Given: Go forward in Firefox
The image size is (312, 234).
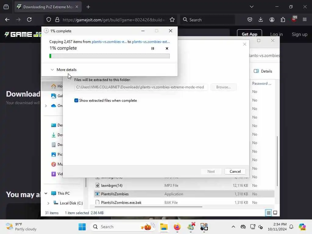Looking at the screenshot, I should point(18,19).
